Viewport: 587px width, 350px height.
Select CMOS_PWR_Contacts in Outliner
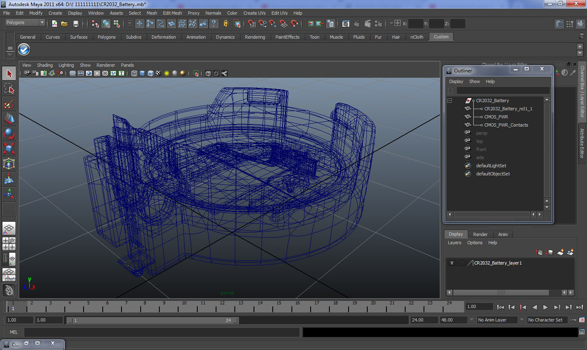point(506,125)
